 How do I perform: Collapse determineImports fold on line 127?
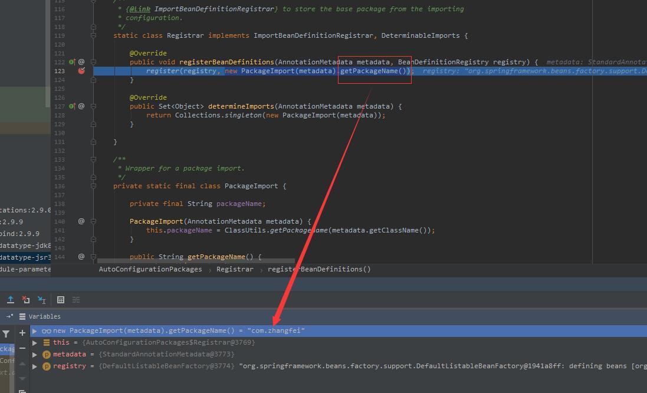[93, 106]
